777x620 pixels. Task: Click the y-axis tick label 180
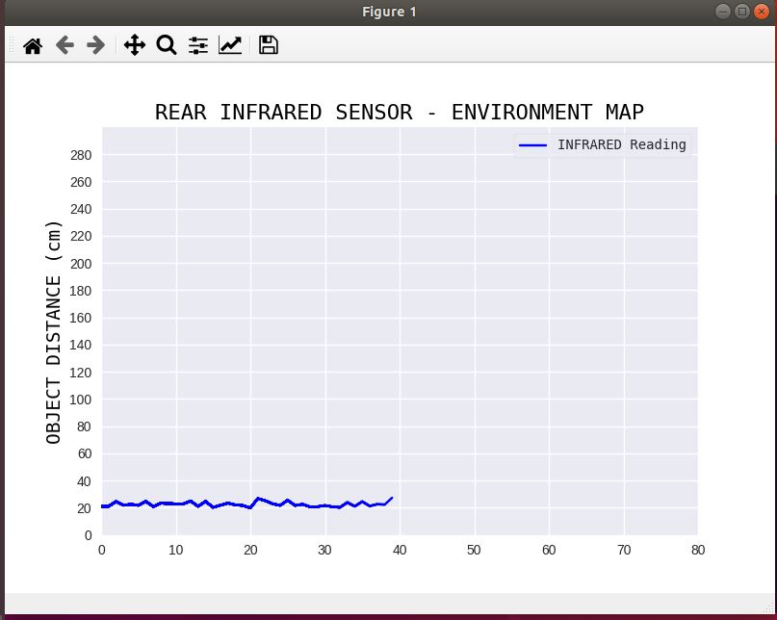(x=81, y=291)
